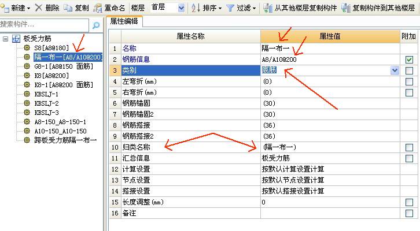Click the 从其他楼层复制构件 icon
Screen dimensions: 420x231
point(268,8)
